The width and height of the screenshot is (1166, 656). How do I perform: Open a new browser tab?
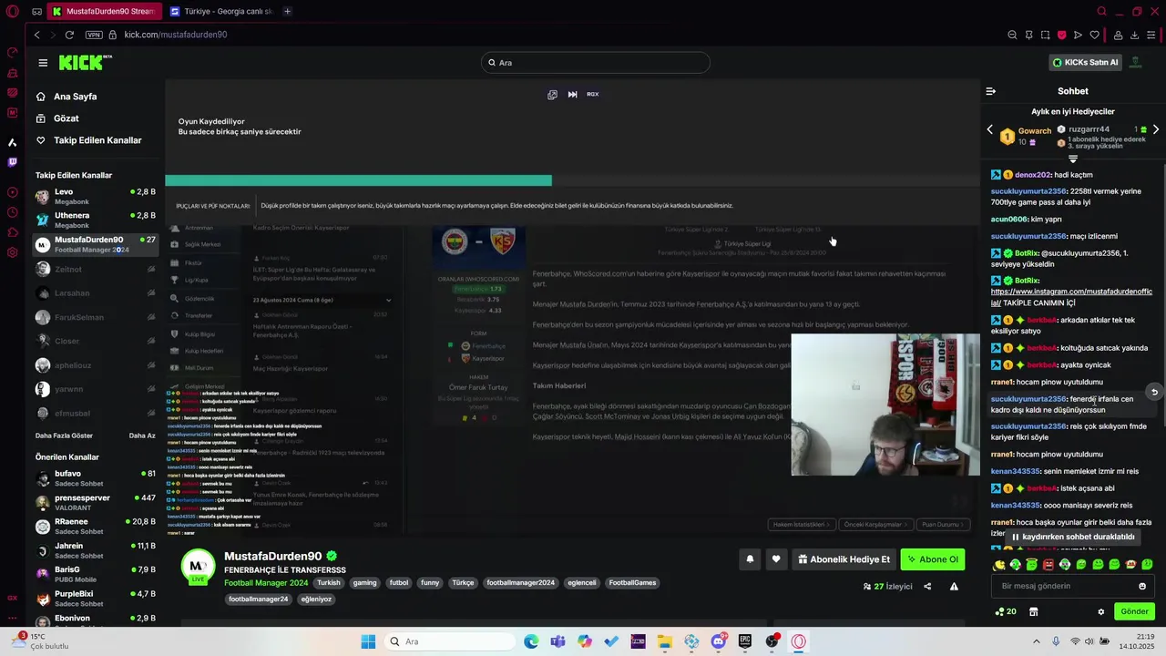[x=287, y=11]
